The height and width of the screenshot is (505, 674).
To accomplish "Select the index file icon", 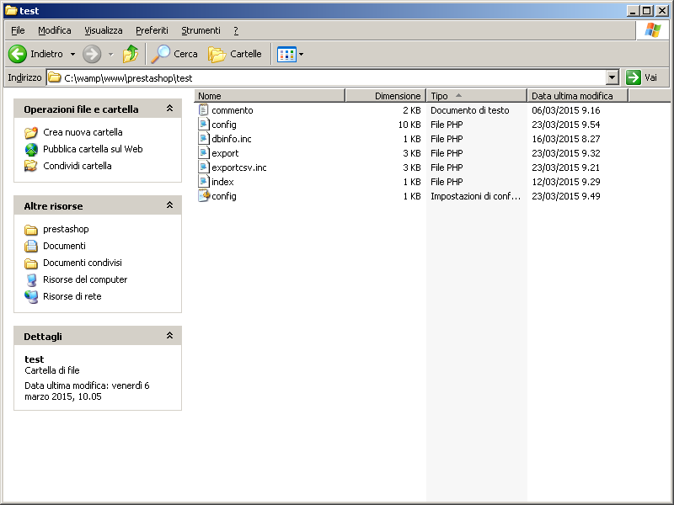I will coord(203,182).
